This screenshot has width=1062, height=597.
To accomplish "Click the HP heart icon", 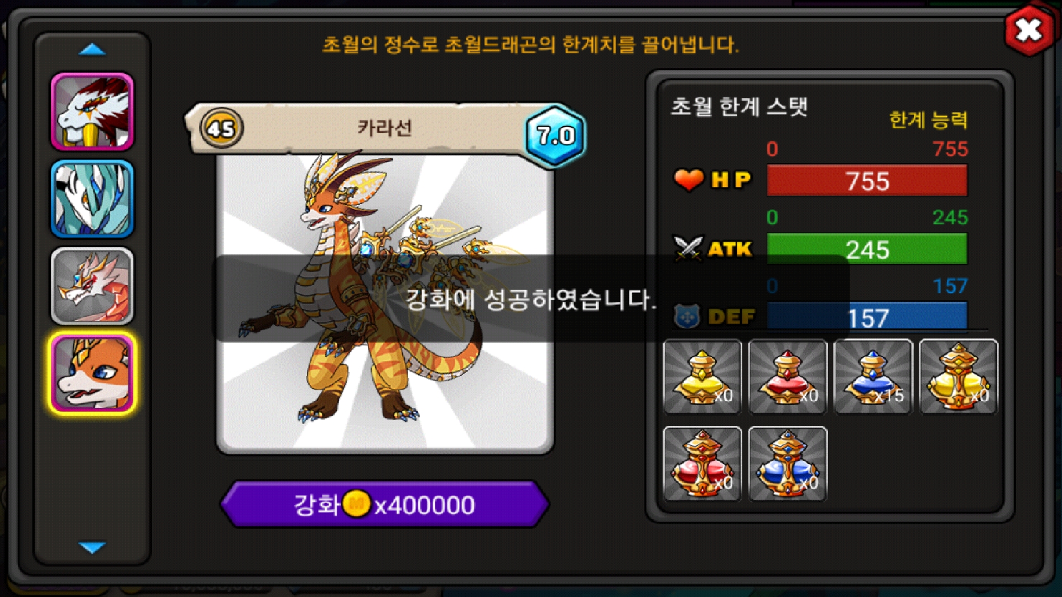I will [689, 180].
